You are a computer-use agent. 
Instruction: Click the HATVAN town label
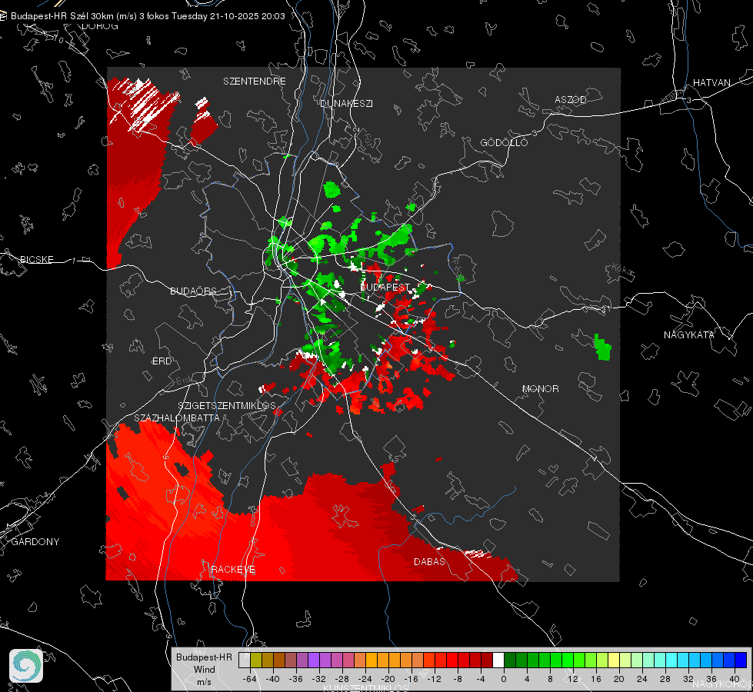click(711, 82)
